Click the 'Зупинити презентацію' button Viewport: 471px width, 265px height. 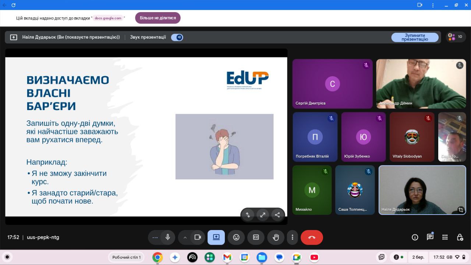pyautogui.click(x=415, y=37)
